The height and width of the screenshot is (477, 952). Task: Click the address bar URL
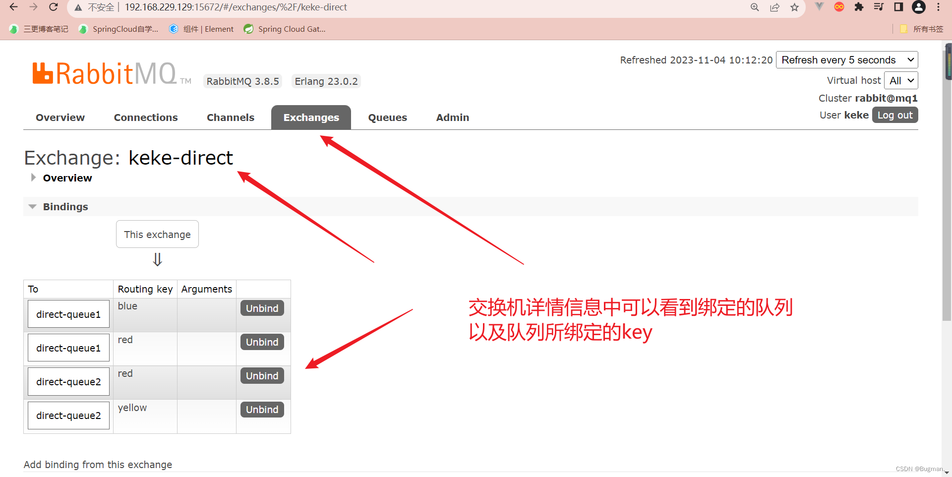[x=236, y=7]
